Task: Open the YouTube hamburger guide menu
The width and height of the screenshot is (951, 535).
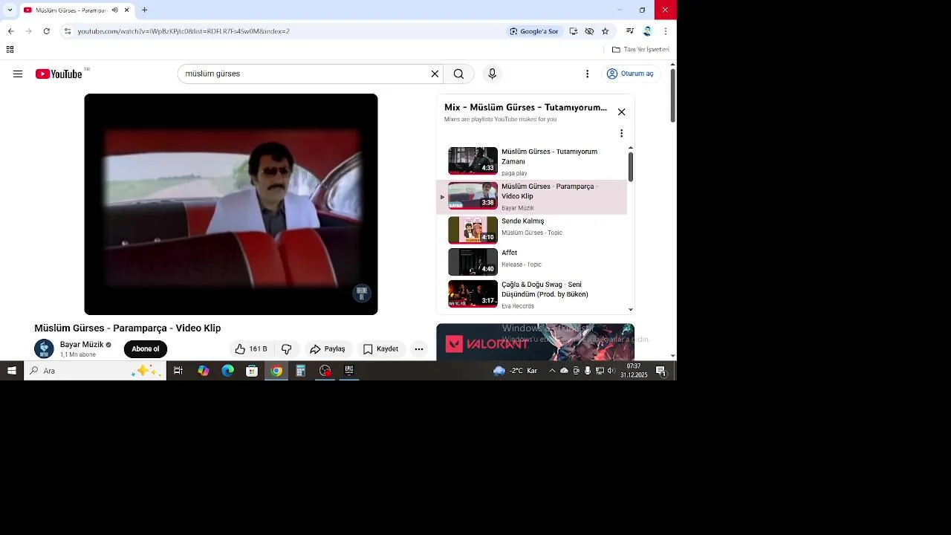Action: (18, 74)
